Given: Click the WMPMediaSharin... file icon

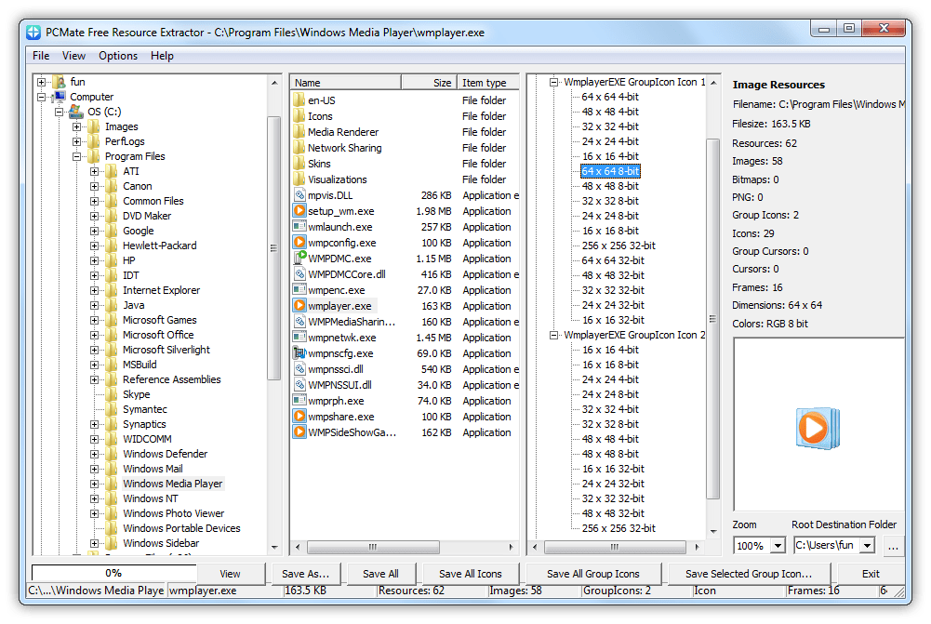Looking at the screenshot, I should (299, 321).
